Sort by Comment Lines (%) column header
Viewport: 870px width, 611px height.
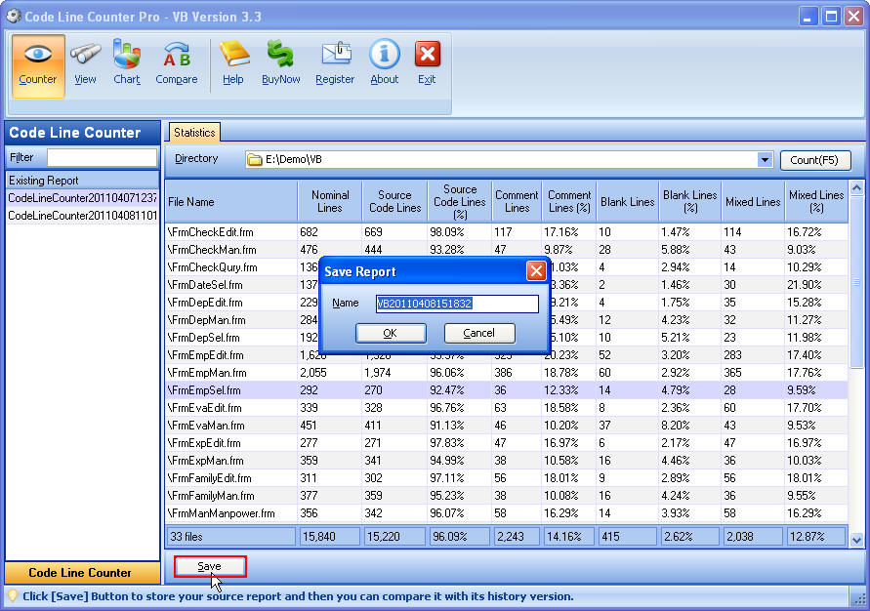pyautogui.click(x=569, y=202)
